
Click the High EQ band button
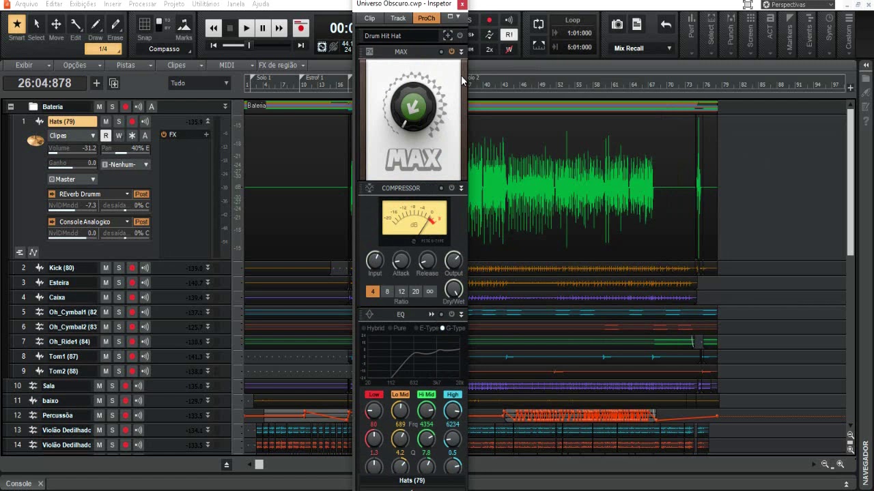pyautogui.click(x=453, y=395)
